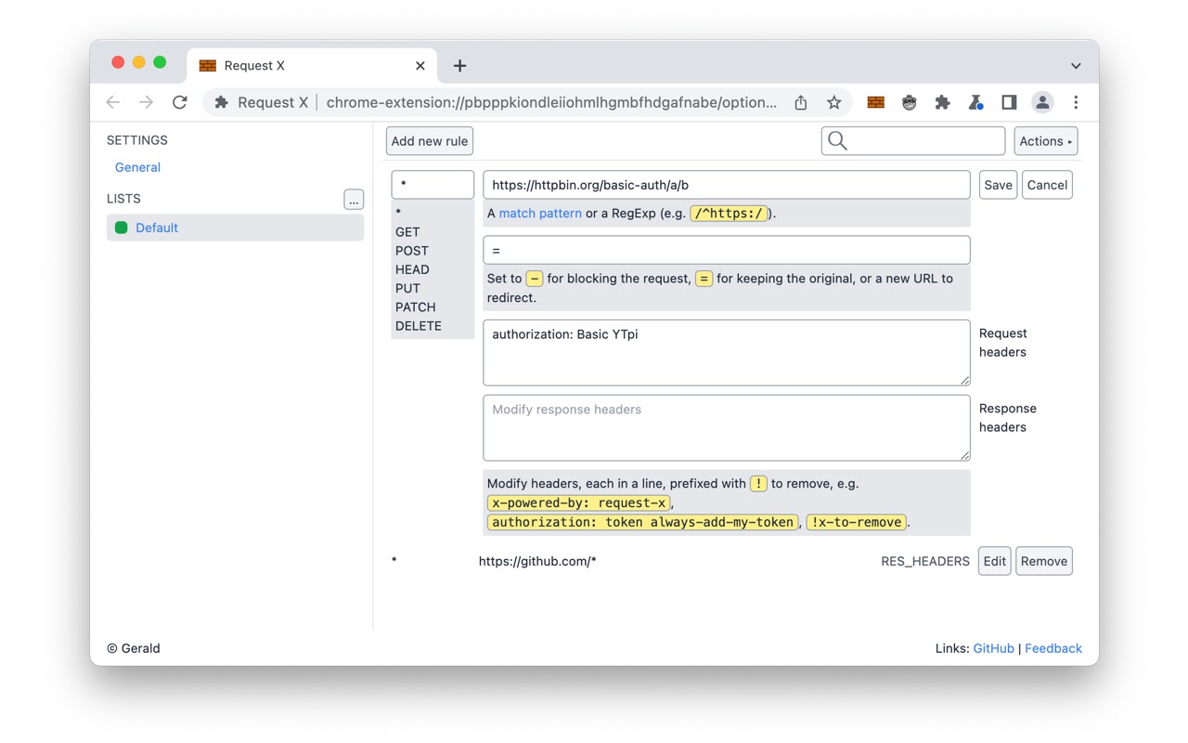1188x743 pixels.
Task: Open the GitHub footer link
Action: click(993, 648)
